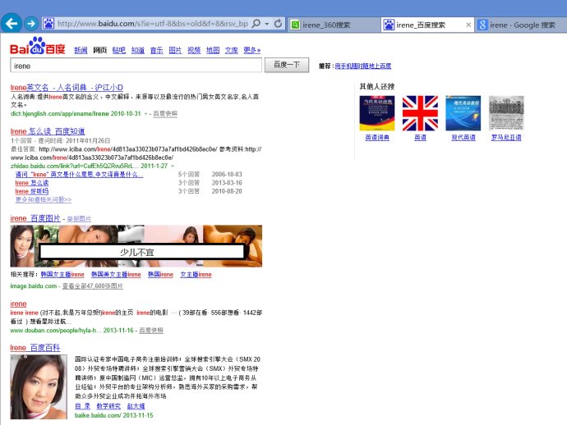This screenshot has height=425, width=567.
Task: Switch to the irene_360搜索 tab
Action: (x=334, y=25)
